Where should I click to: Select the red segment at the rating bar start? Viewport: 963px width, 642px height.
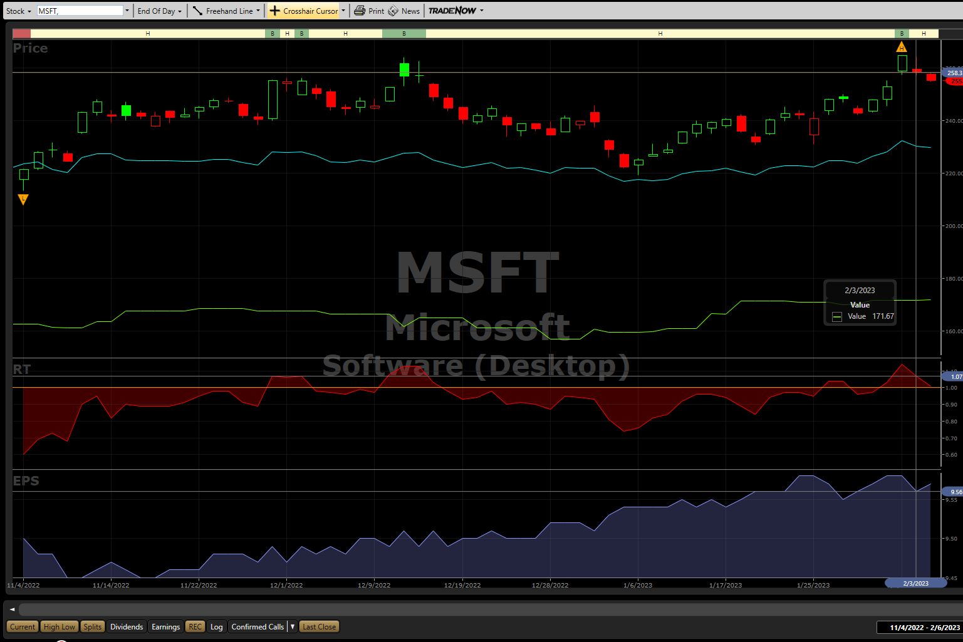tap(21, 34)
